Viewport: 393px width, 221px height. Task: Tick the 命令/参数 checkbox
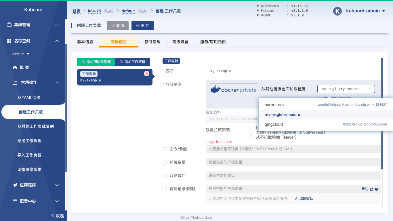(165, 149)
